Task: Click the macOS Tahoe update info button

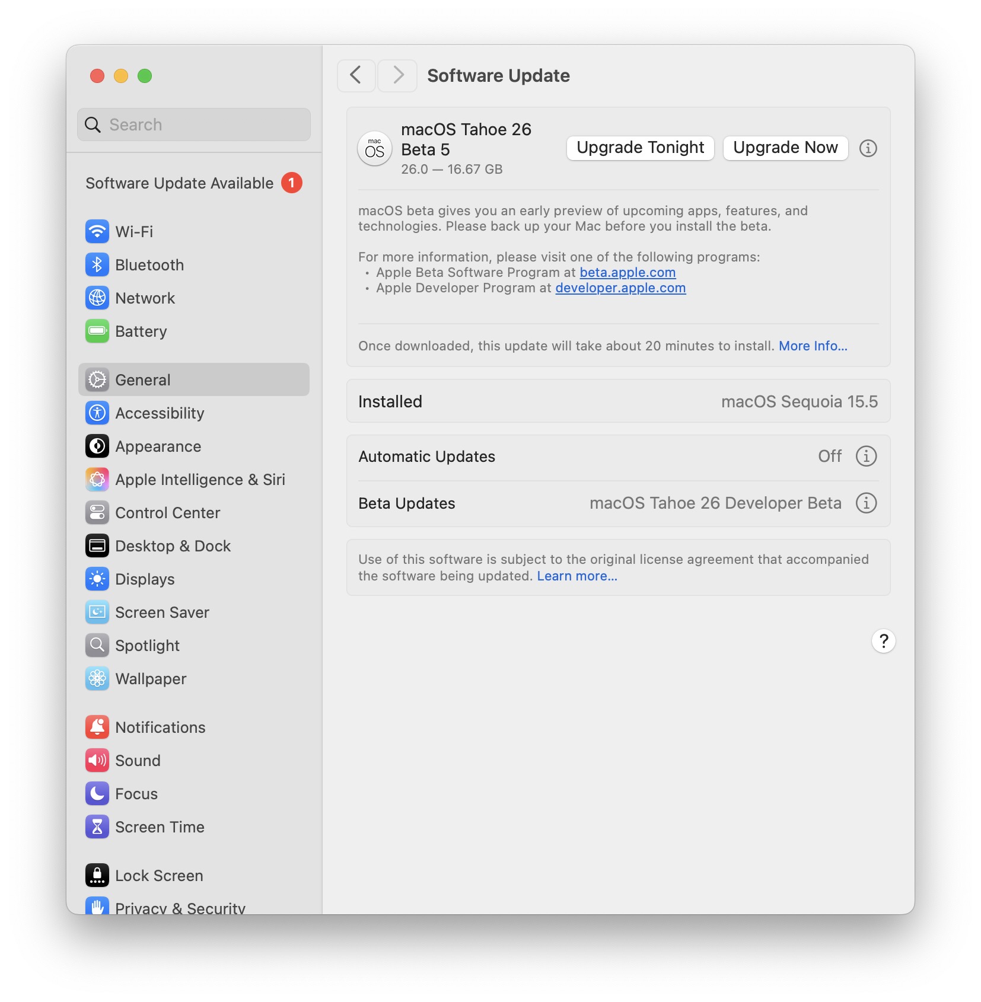Action: pyautogui.click(x=868, y=149)
